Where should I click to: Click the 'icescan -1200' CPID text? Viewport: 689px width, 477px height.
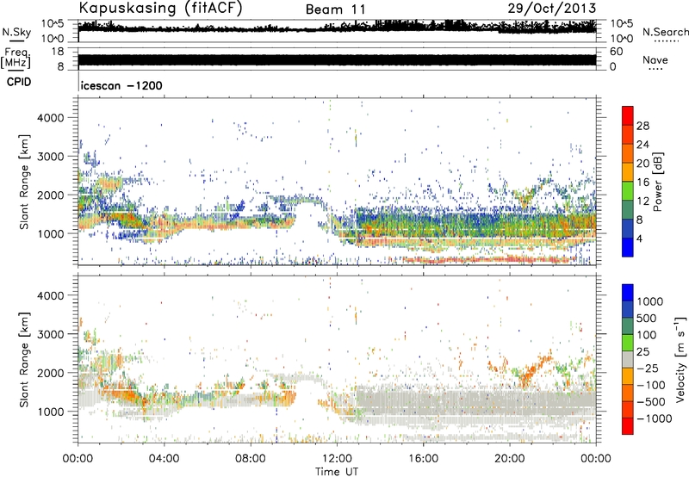(x=121, y=85)
